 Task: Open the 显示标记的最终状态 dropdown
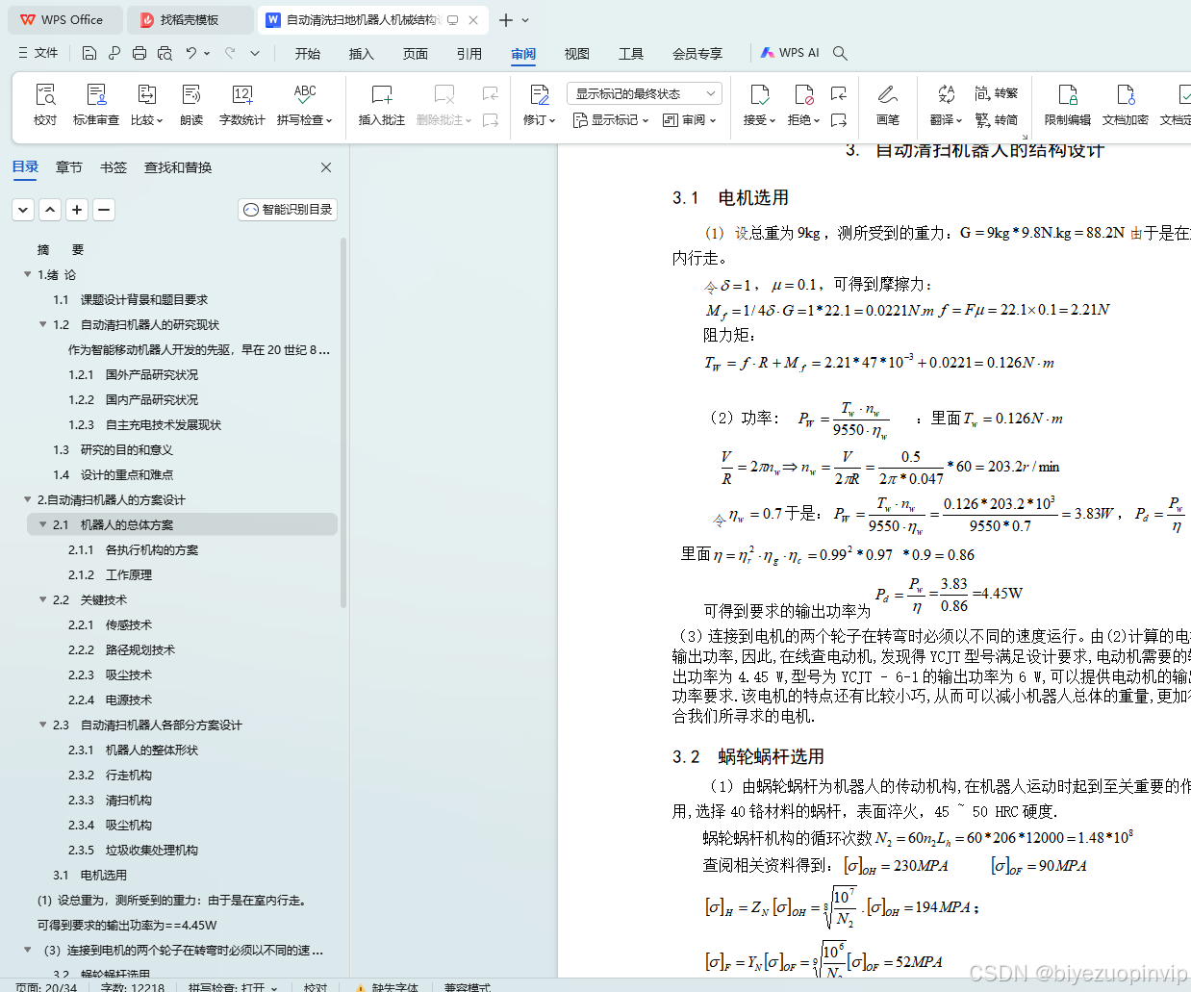coord(644,93)
